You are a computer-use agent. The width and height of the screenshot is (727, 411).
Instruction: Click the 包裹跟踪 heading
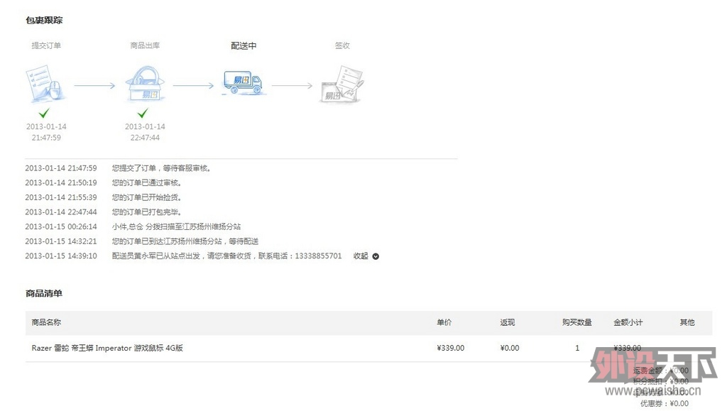[44, 20]
